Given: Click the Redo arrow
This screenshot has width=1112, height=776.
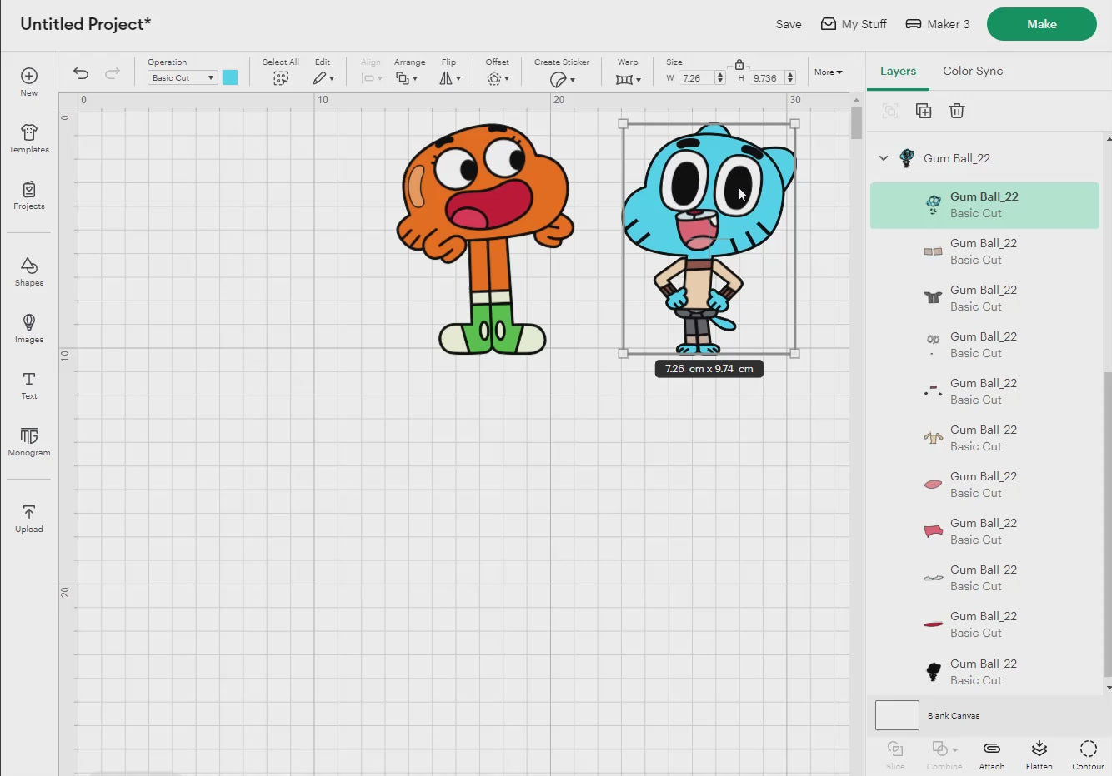Looking at the screenshot, I should point(113,73).
